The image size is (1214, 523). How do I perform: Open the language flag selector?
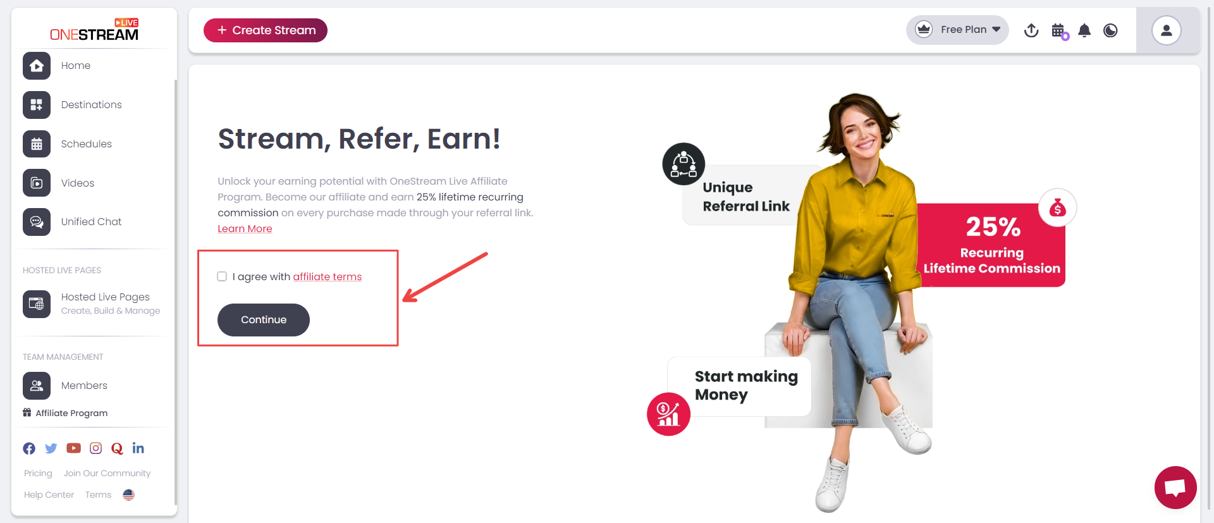[129, 495]
